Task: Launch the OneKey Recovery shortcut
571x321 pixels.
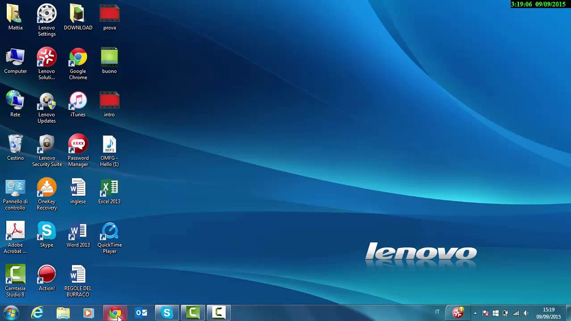Action: tap(47, 194)
